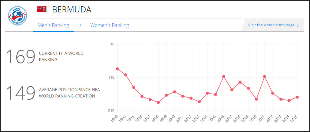This screenshot has height=132, width=310.
Task: Click the 1993 data point on chart
Action: (x=117, y=69)
